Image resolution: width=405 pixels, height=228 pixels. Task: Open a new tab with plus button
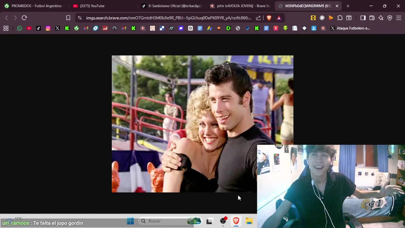tap(348, 6)
